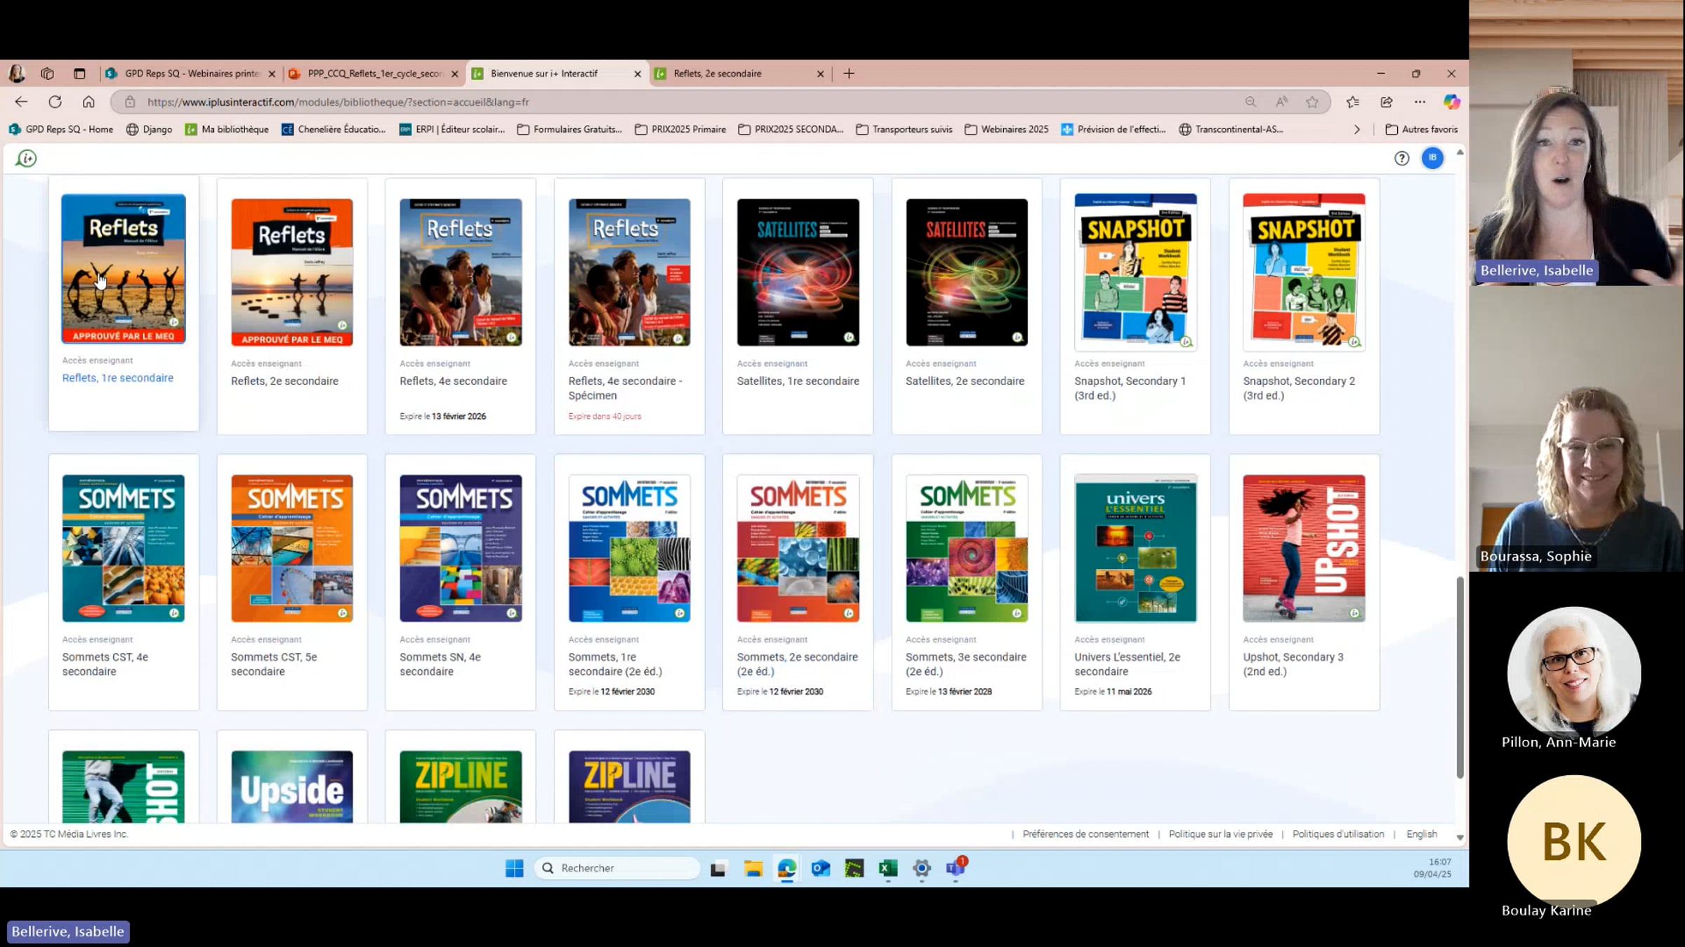Screen dimensions: 1685x947
Task: Open the browser profile picture icon
Action: (x=17, y=73)
